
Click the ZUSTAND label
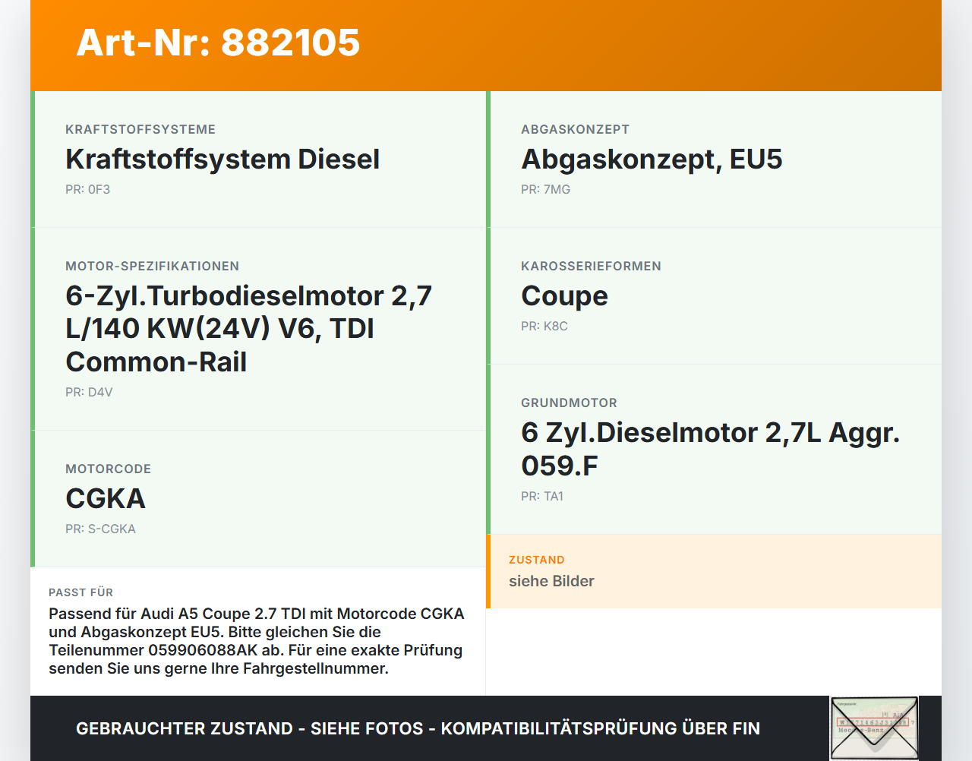click(x=537, y=560)
